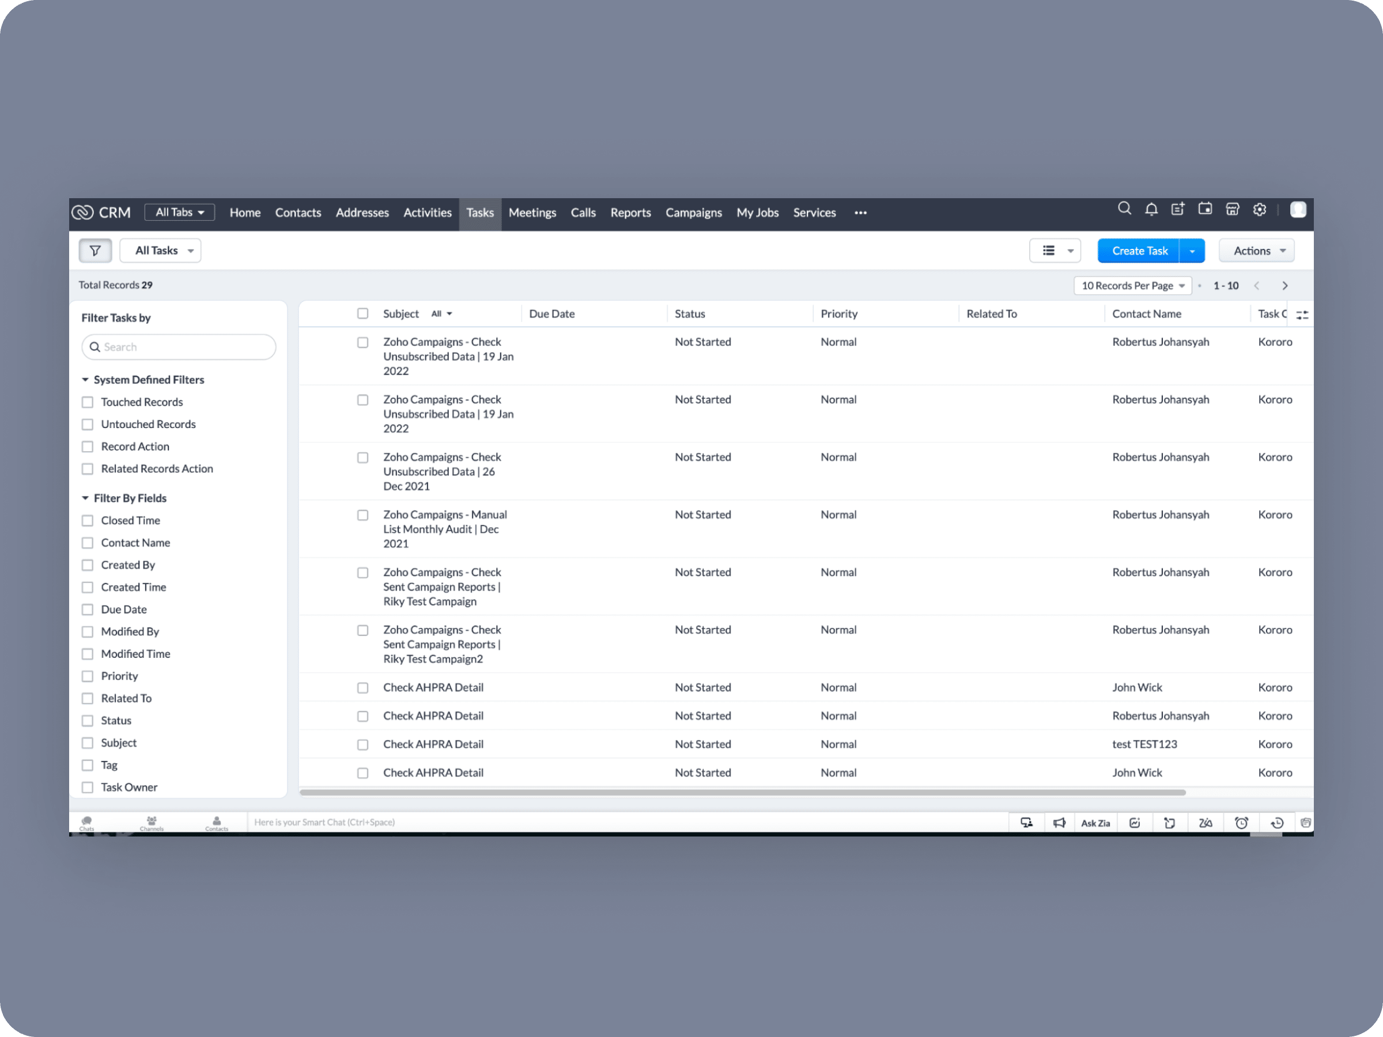Tick the Record Action filter checkbox
Viewport: 1383px width, 1037px height.
(x=88, y=447)
